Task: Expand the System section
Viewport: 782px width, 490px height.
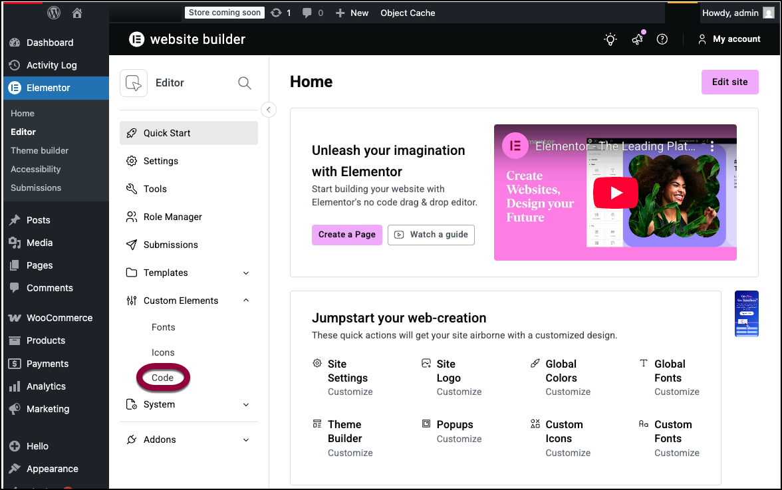Action: point(246,405)
